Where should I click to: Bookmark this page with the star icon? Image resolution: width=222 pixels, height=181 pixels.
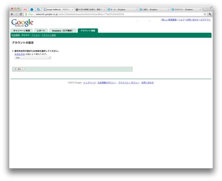pos(205,14)
